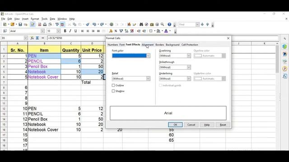This screenshot has height=162, width=289.
Task: Open the Underlining dropdown
Action: [189, 79]
